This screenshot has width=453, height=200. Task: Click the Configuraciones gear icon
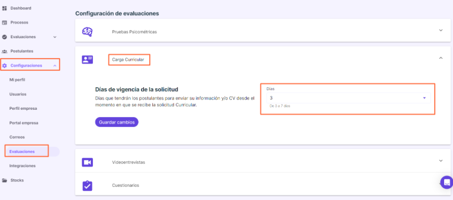coord(4,65)
